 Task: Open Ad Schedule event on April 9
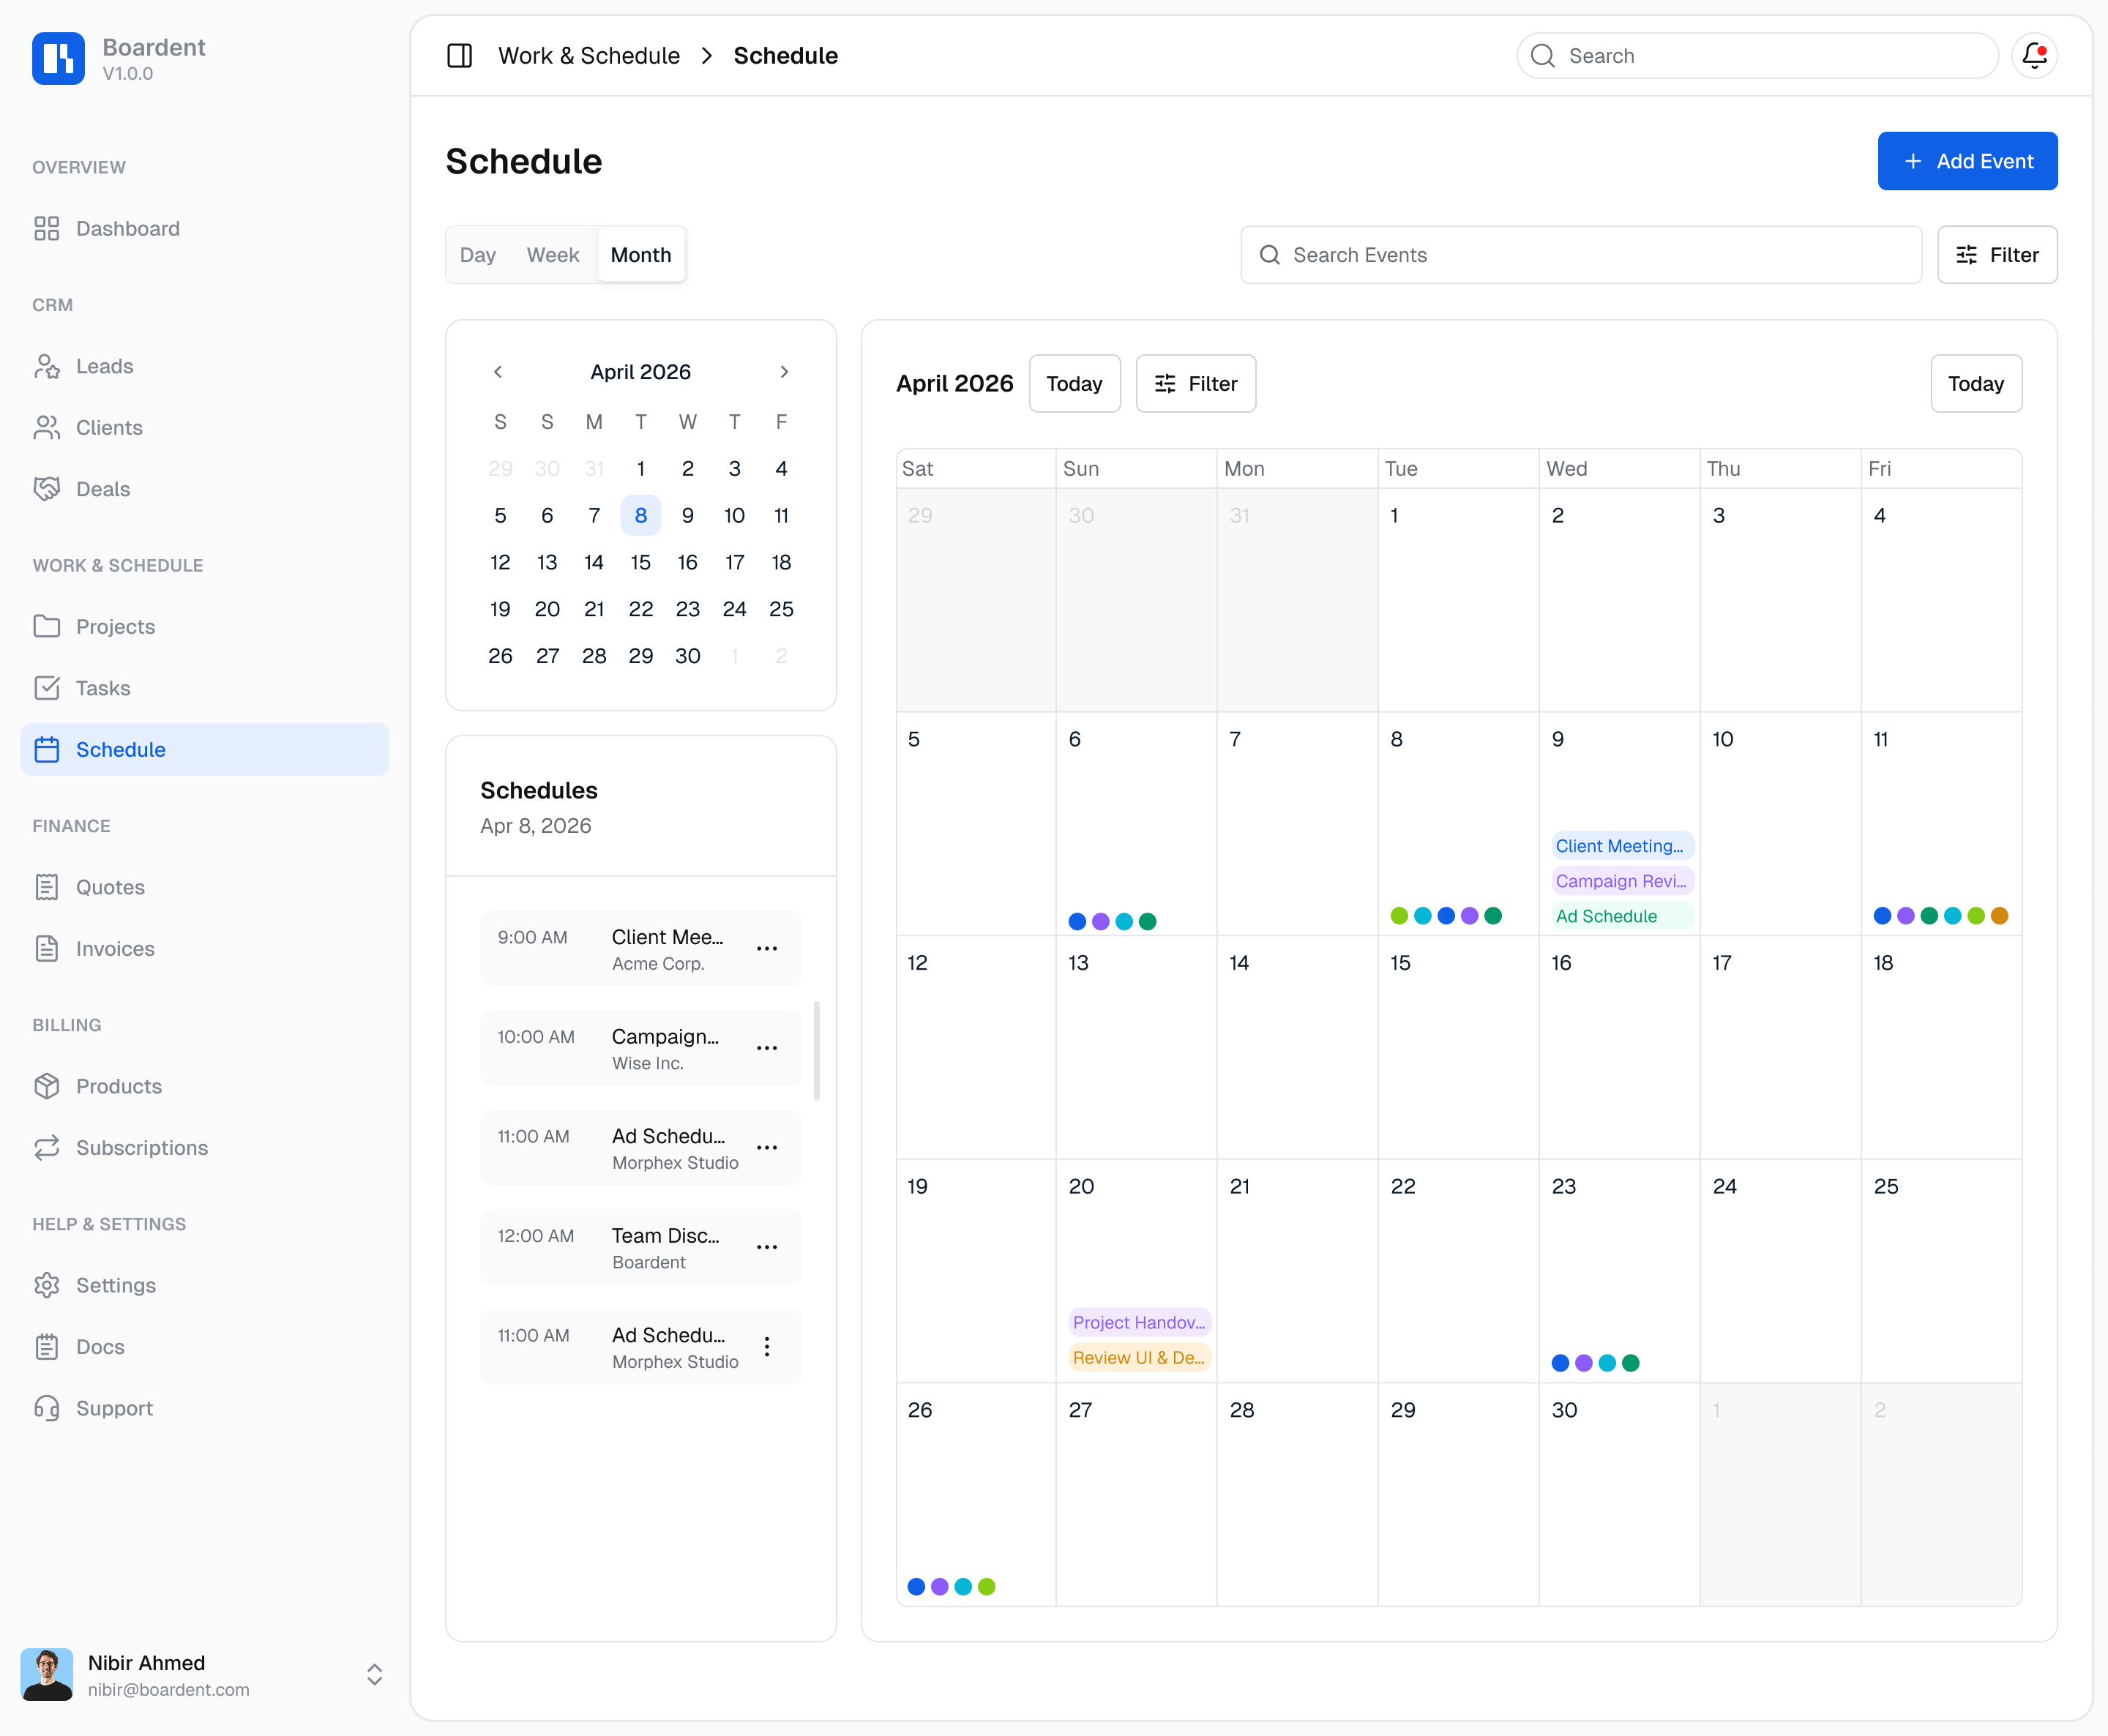(x=1622, y=916)
